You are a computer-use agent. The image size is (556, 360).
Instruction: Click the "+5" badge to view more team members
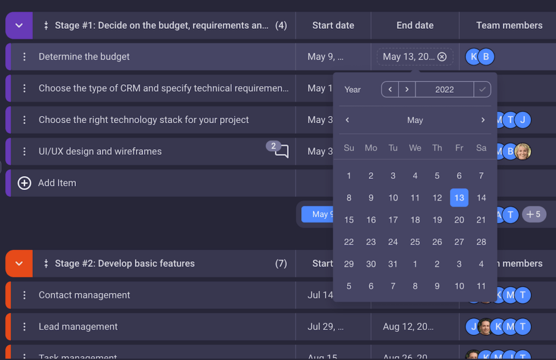[x=534, y=214]
